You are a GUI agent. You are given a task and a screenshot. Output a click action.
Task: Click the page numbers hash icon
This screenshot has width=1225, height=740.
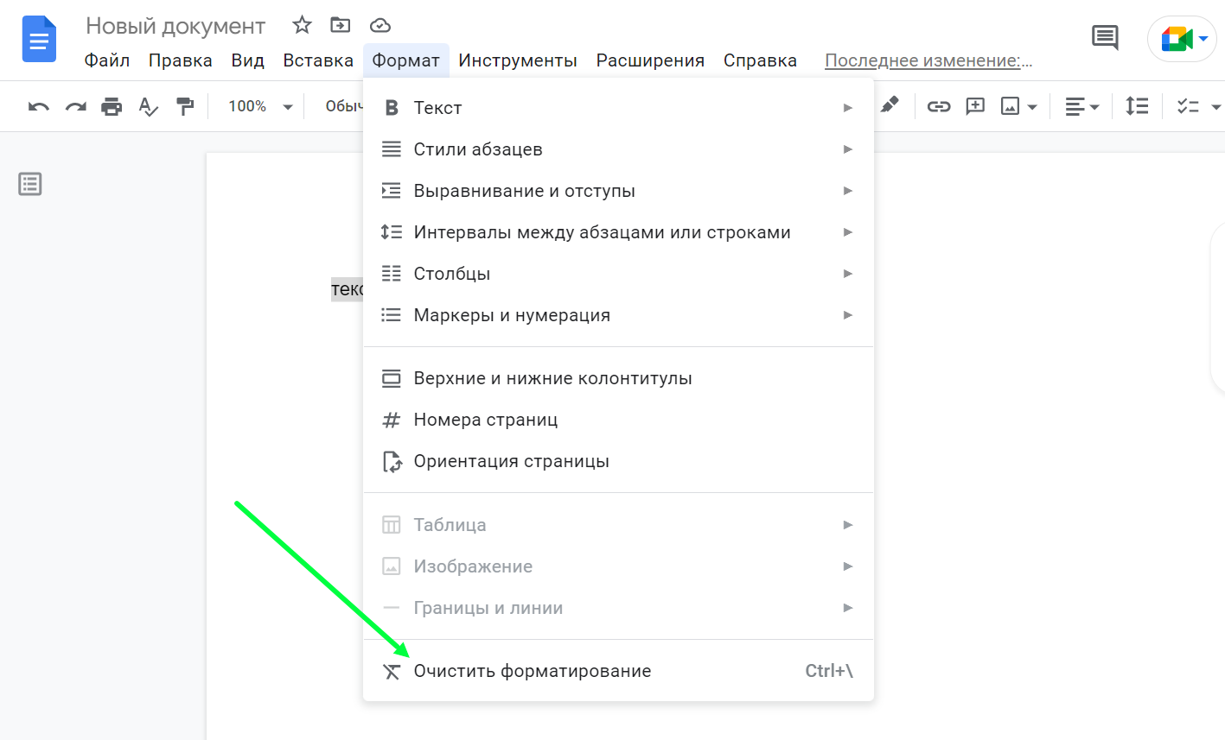tap(392, 420)
